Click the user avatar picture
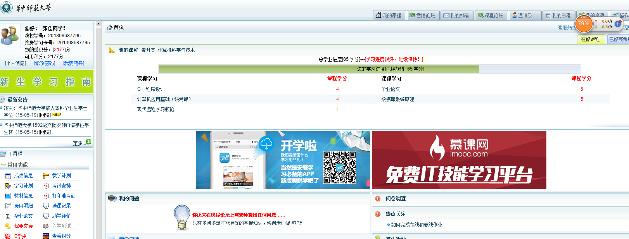The height and width of the screenshot is (239, 629). click(10, 36)
